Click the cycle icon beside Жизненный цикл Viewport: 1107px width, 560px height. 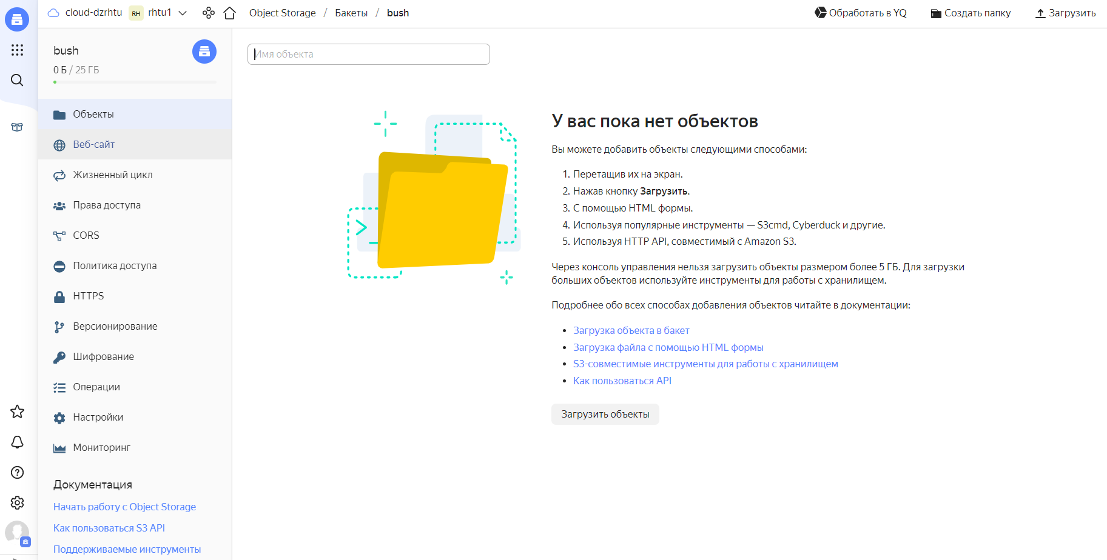point(59,175)
